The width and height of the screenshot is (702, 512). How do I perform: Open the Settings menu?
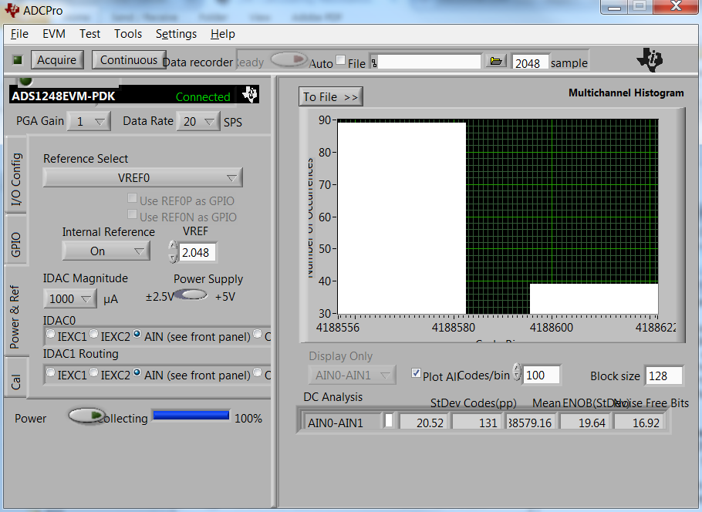click(176, 34)
